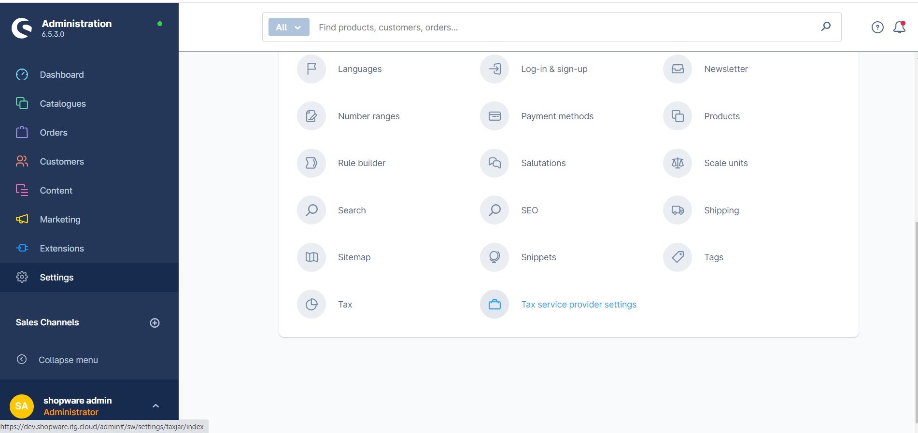Open the Languages settings icon
Viewport: 918px width, 433px height.
(x=311, y=69)
